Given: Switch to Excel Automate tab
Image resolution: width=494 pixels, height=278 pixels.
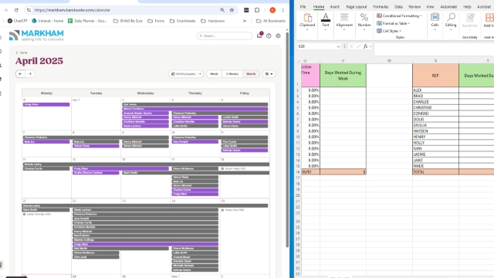Looking at the screenshot, I should (x=448, y=7).
